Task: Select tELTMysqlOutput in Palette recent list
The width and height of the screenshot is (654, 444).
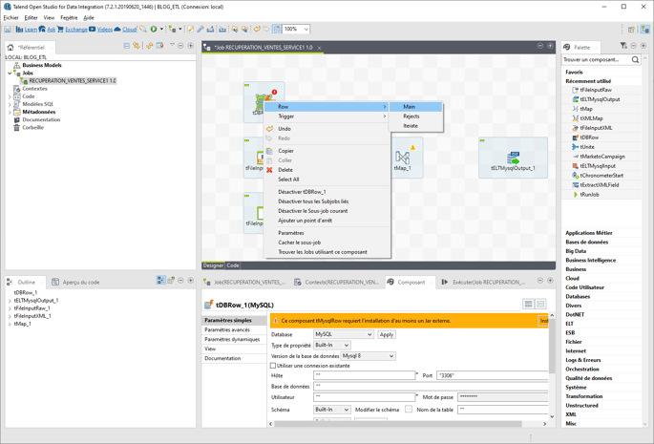Action: 600,99
